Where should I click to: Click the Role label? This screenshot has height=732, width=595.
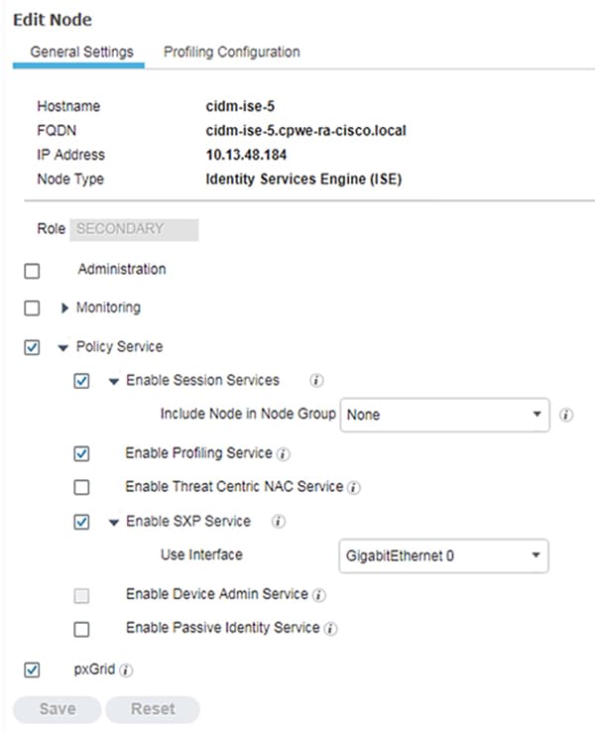click(51, 229)
